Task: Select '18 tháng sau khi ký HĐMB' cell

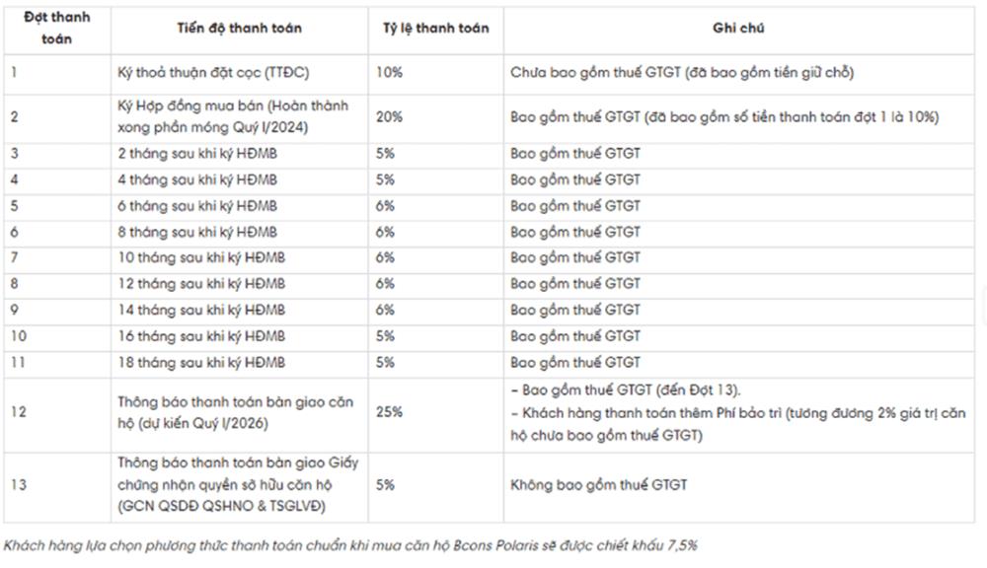Action: tap(239, 363)
